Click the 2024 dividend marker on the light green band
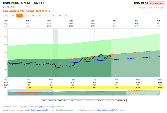 160,34
